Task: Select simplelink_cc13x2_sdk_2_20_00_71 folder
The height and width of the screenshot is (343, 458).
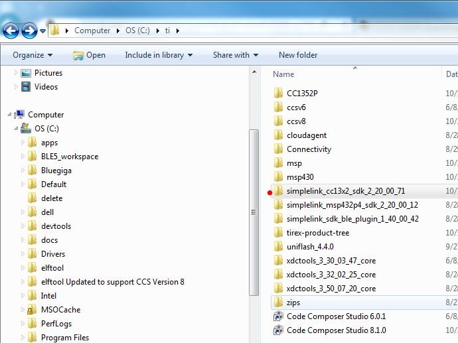Action: (x=346, y=191)
